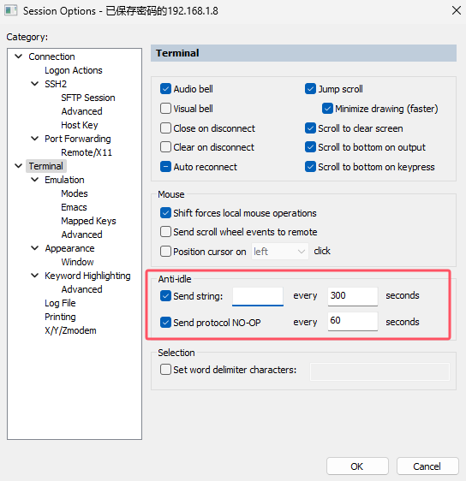Enable Send scroll wheel events to remote
This screenshot has width=466, height=481.
[165, 232]
